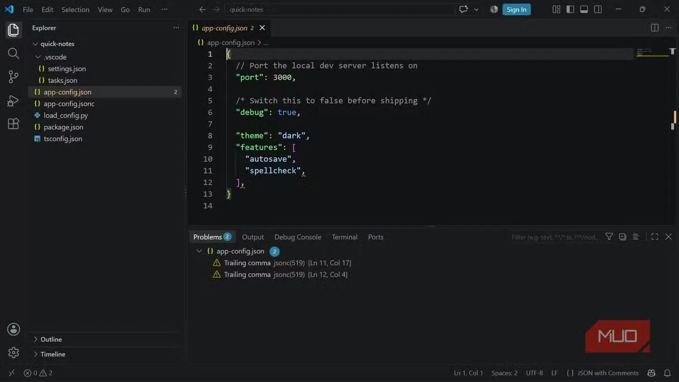Click the collapse all icon in Problems panel

click(622, 237)
